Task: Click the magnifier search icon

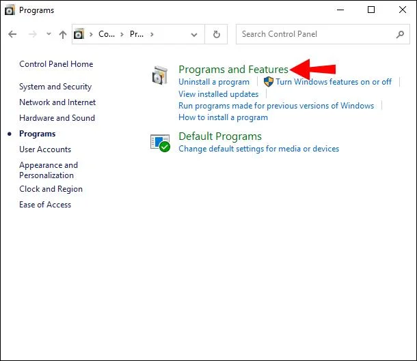Action: coord(400,34)
